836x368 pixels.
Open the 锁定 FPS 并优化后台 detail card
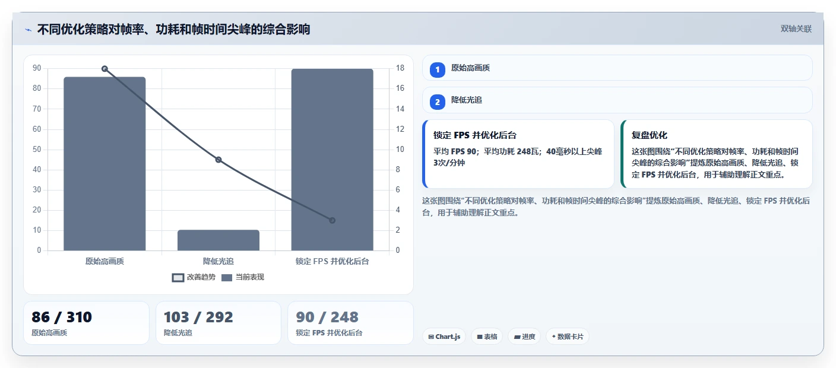[x=518, y=154]
